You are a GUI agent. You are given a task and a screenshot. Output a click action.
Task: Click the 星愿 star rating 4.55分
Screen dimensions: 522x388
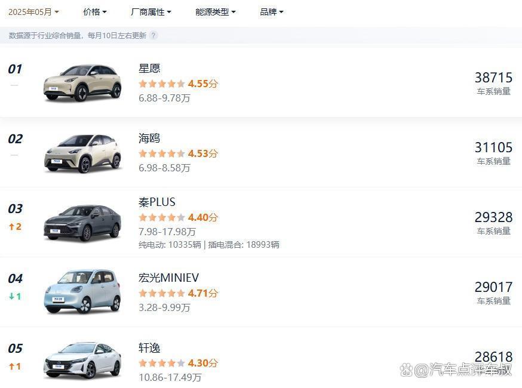point(178,84)
